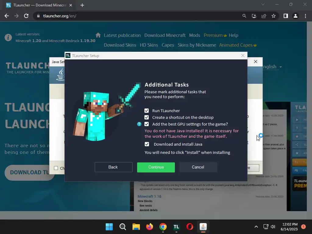Open Download Minecraft menu item
This screenshot has width=312, height=234.
point(165,35)
